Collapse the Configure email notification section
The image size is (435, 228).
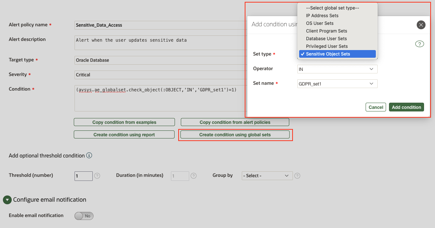coord(7,199)
